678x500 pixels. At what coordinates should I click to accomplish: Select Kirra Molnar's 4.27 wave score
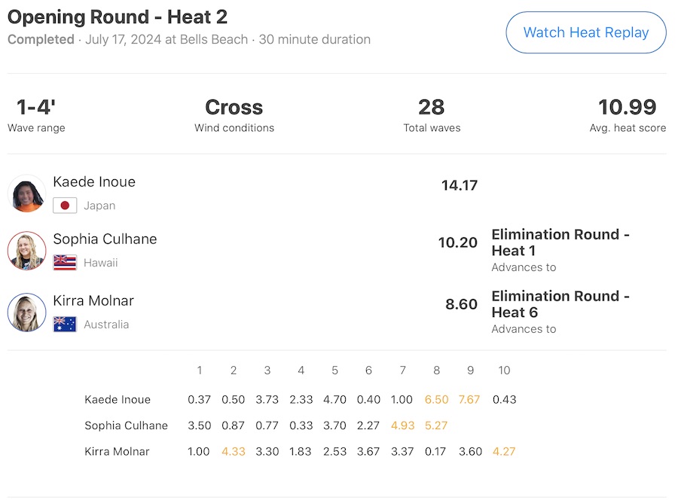coord(504,452)
